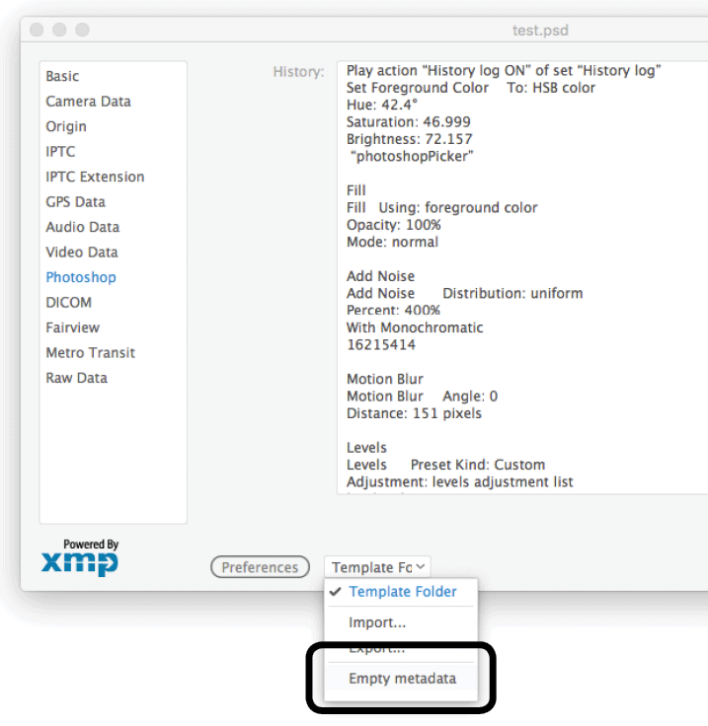The width and height of the screenshot is (708, 726).
Task: Click the 'Hue: 42.4°' history line
Action: click(382, 106)
